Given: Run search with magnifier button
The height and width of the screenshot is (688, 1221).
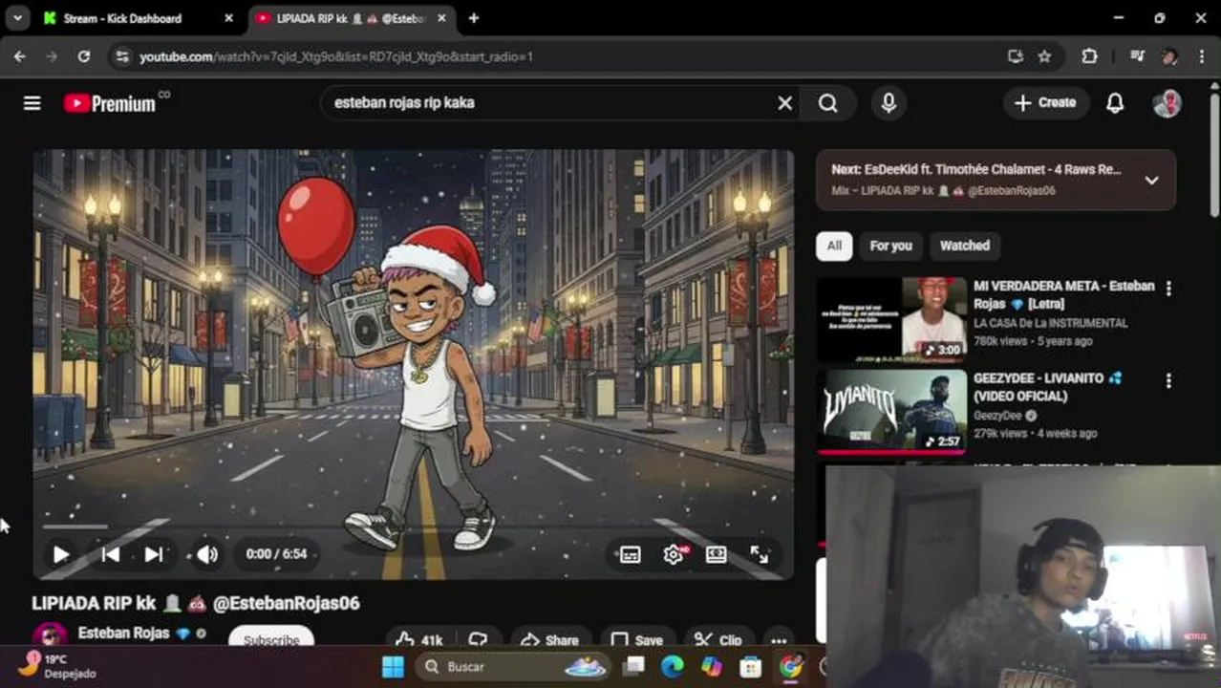Looking at the screenshot, I should [828, 103].
